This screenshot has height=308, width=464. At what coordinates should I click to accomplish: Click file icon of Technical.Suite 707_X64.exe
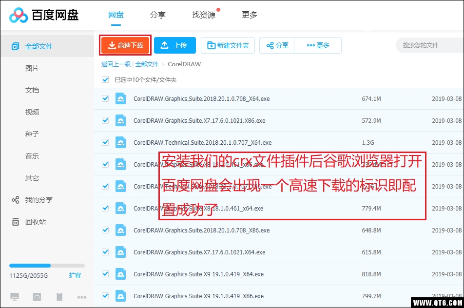click(120, 142)
